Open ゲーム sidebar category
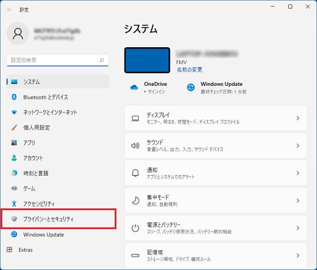 [x=58, y=188]
